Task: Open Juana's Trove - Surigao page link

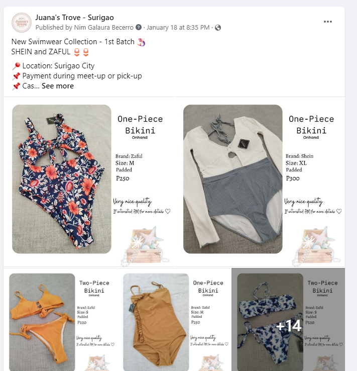Action: coord(74,18)
